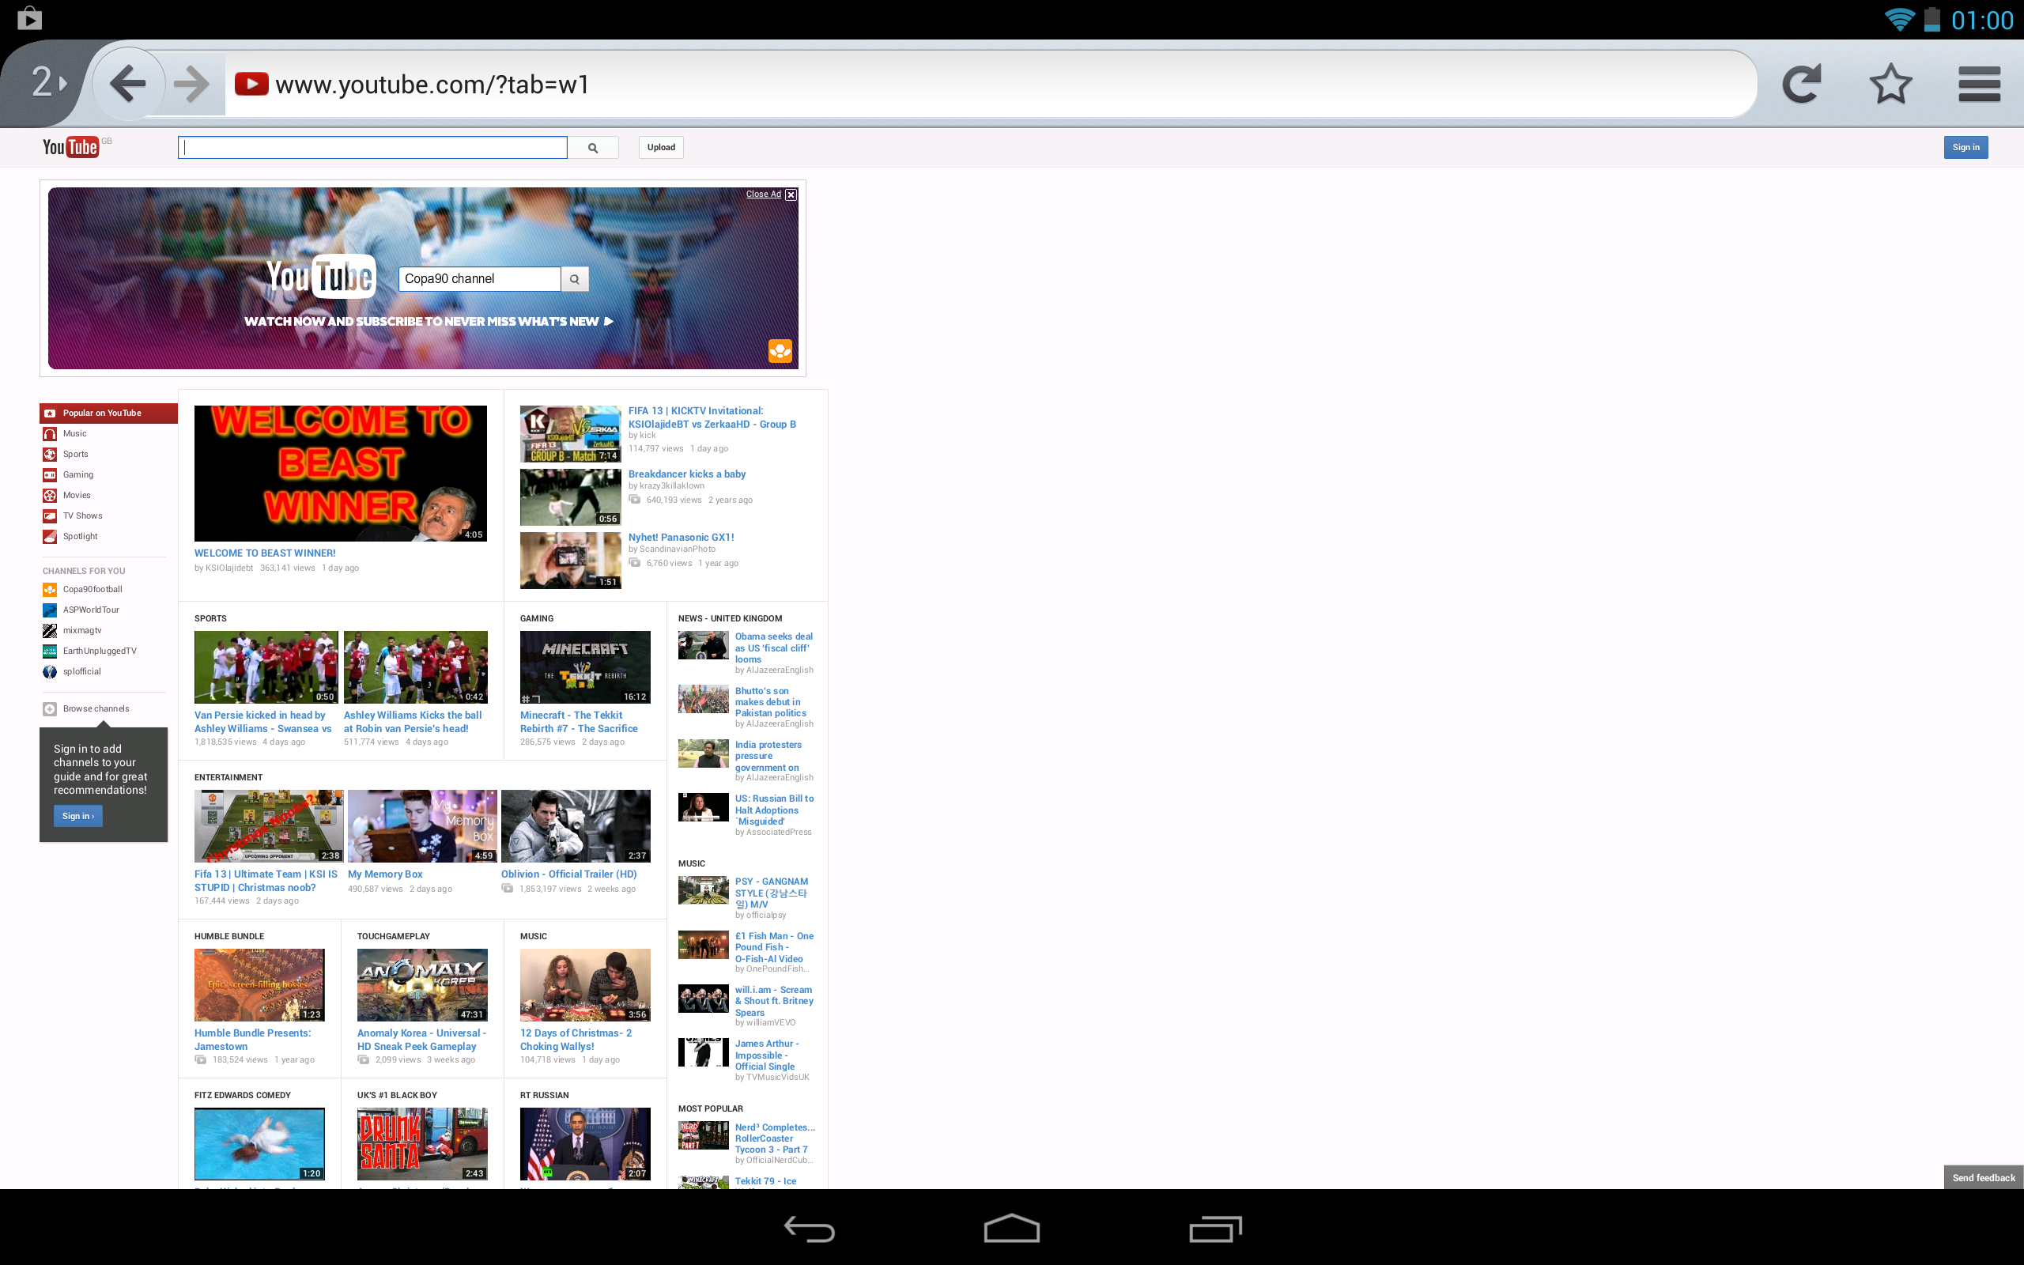
Task: Click the Sports ball icon in sidebar
Action: click(49, 455)
